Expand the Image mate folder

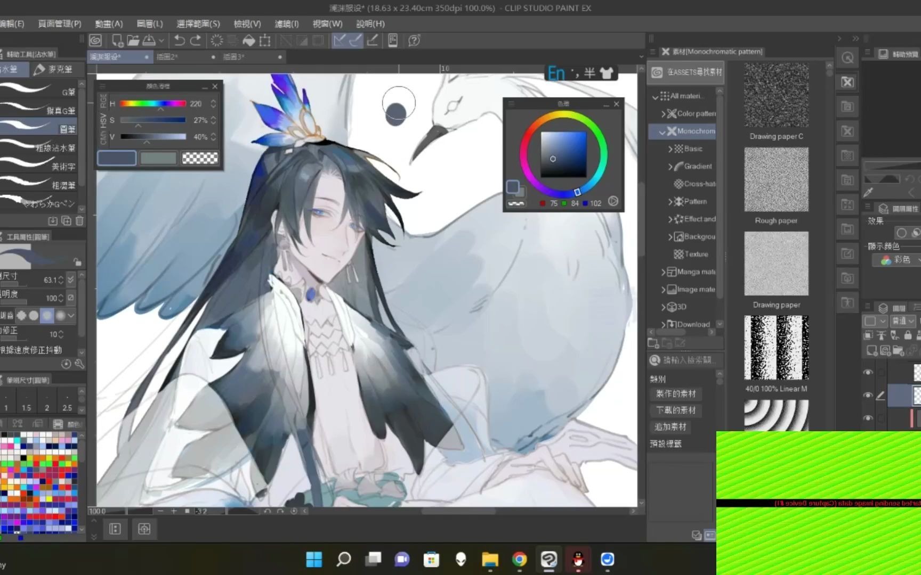(x=664, y=290)
